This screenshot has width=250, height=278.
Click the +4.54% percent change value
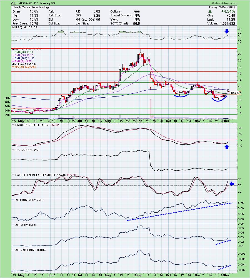(x=228, y=11)
